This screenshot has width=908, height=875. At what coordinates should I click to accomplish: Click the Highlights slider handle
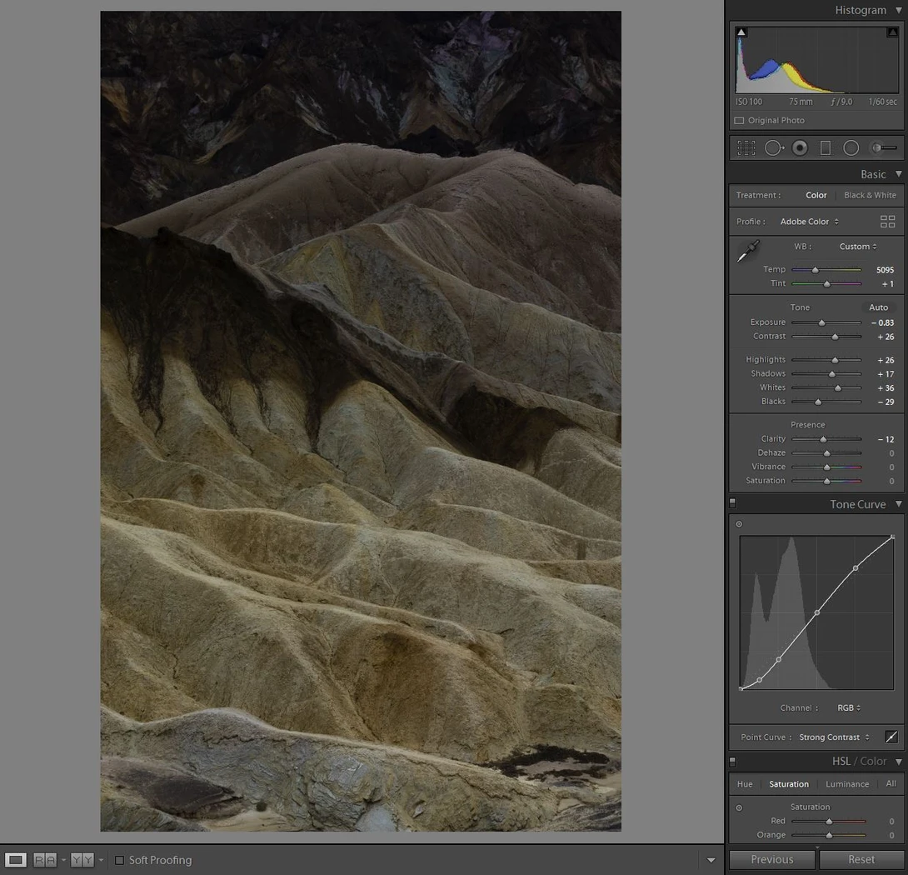(835, 361)
